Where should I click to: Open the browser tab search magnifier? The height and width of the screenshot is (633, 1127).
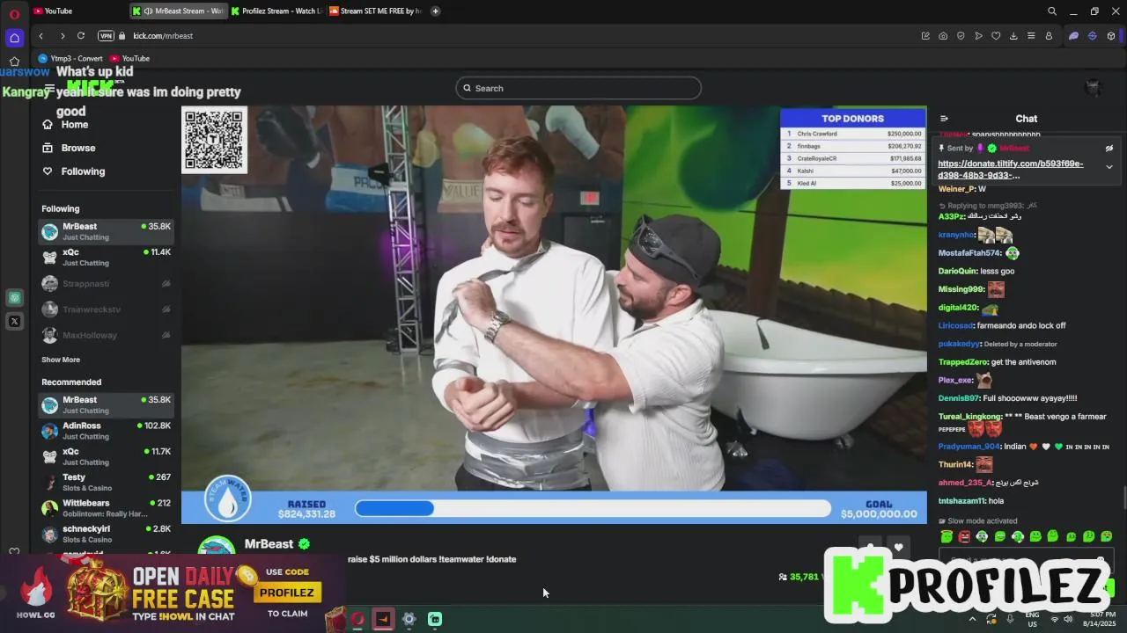tap(1052, 11)
